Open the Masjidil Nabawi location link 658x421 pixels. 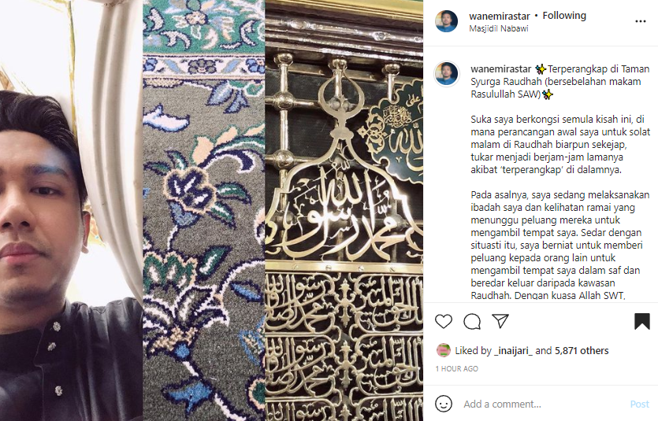(499, 28)
